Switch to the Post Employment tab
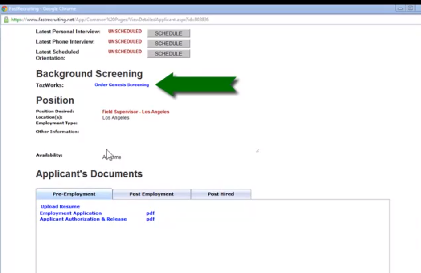This screenshot has height=273, width=421. pyautogui.click(x=151, y=194)
